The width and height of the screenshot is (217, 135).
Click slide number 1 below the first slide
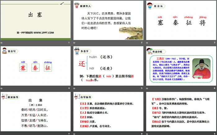tap(69, 43)
